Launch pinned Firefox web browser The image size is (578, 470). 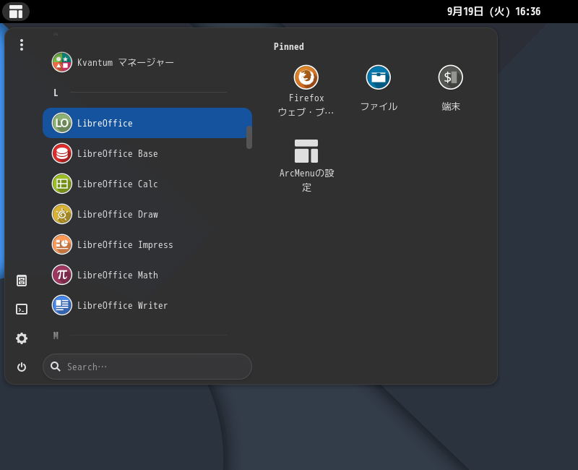[x=306, y=77]
